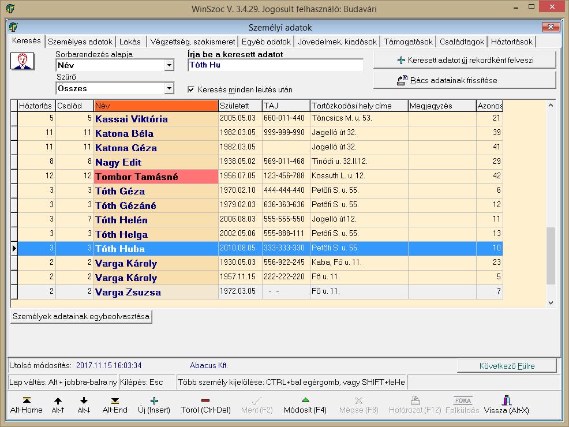
Task: Edit record with Módosít (F4)
Action: click(x=305, y=405)
